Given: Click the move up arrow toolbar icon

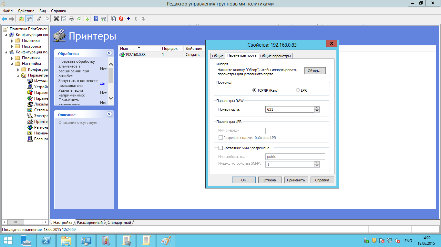Looking at the screenshot, I should click(x=136, y=19).
